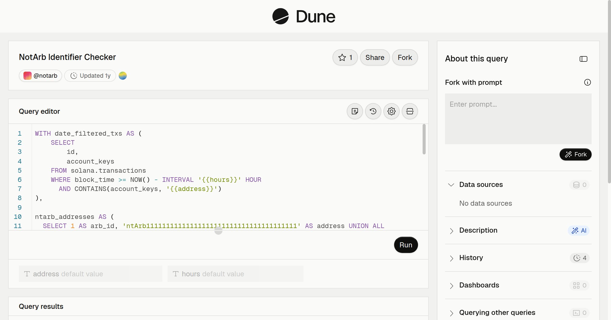This screenshot has height=320, width=611.
Task: Expand the Description section
Action: [x=451, y=231]
